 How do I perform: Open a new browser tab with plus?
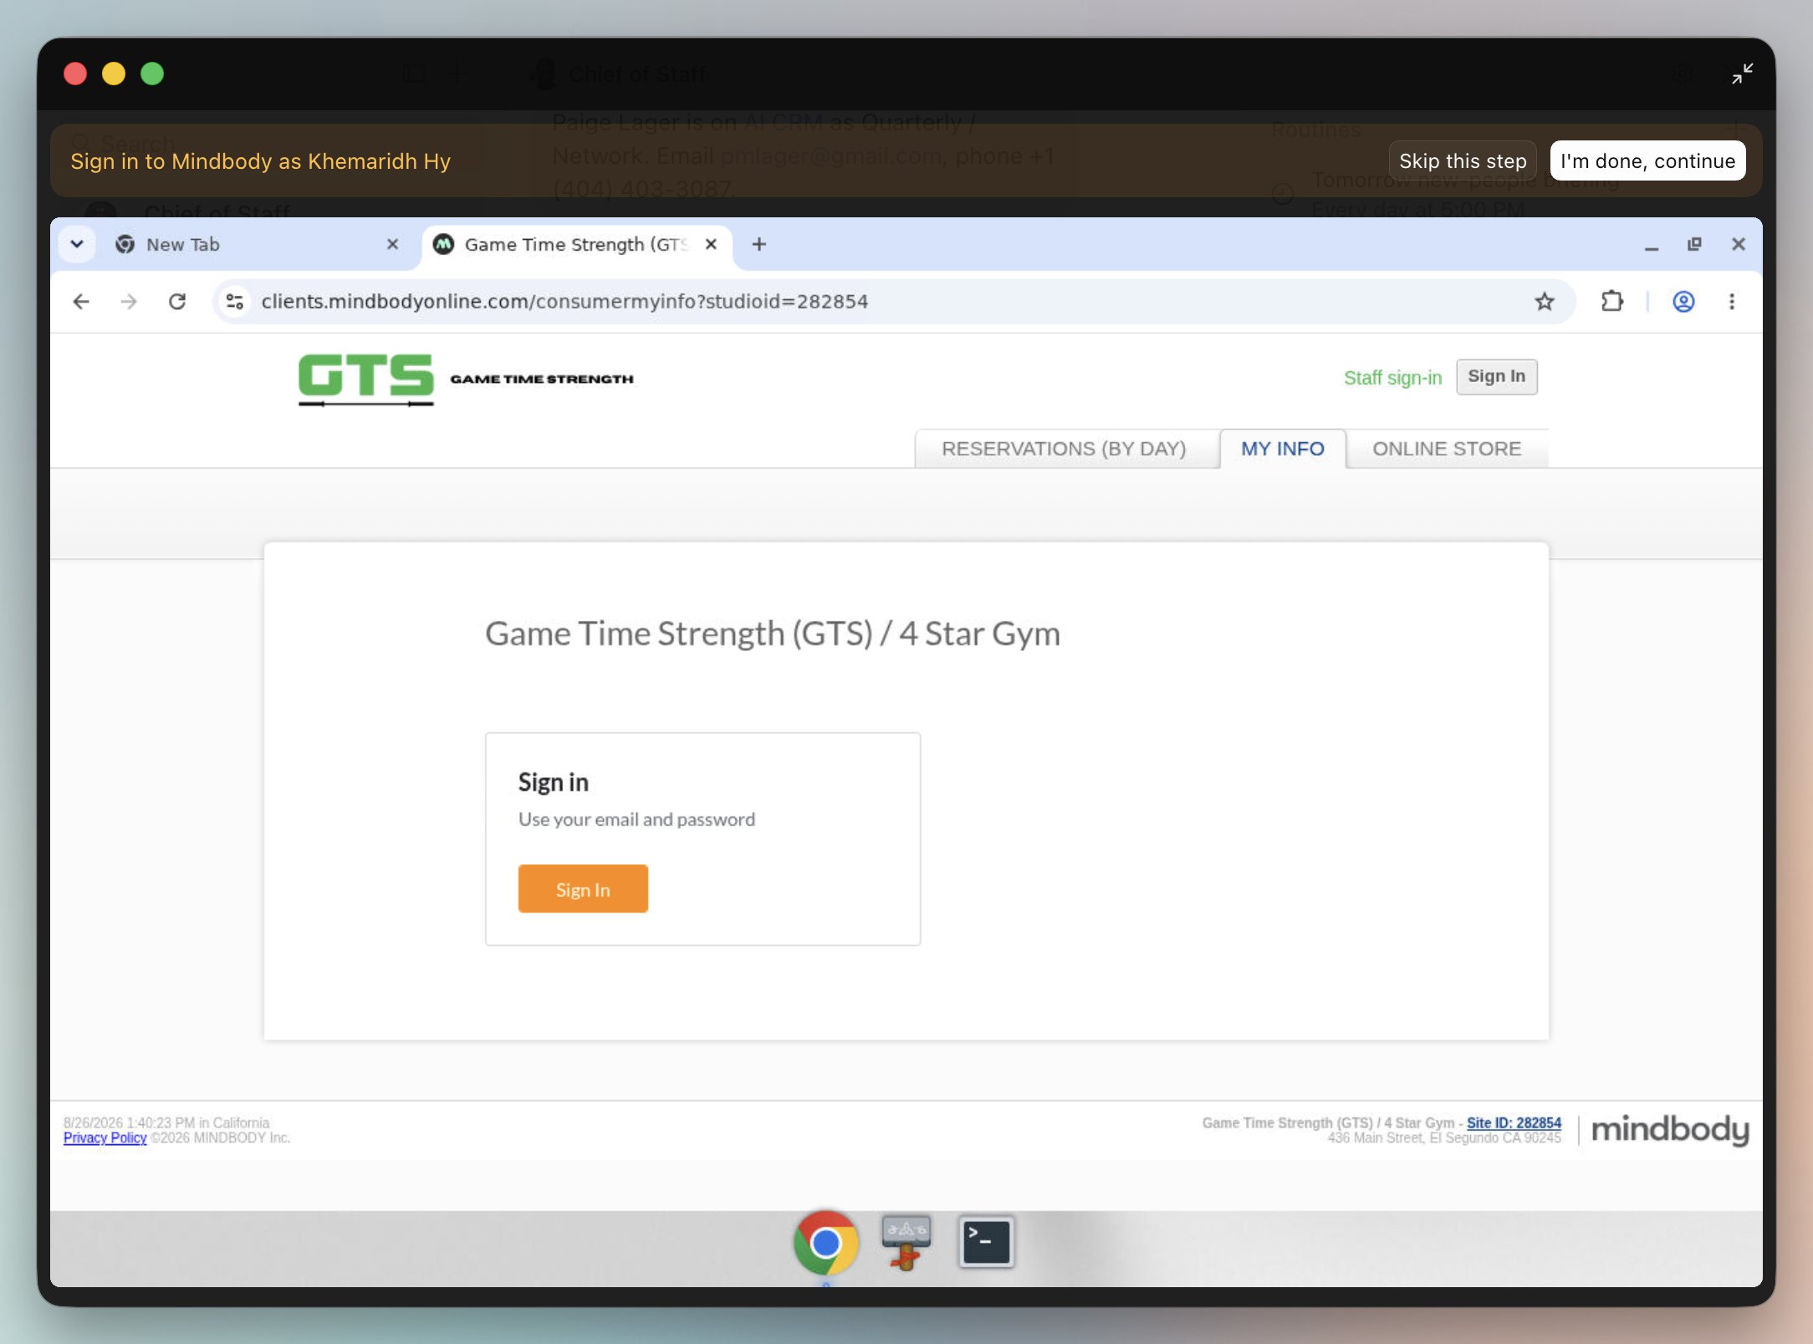pos(758,244)
